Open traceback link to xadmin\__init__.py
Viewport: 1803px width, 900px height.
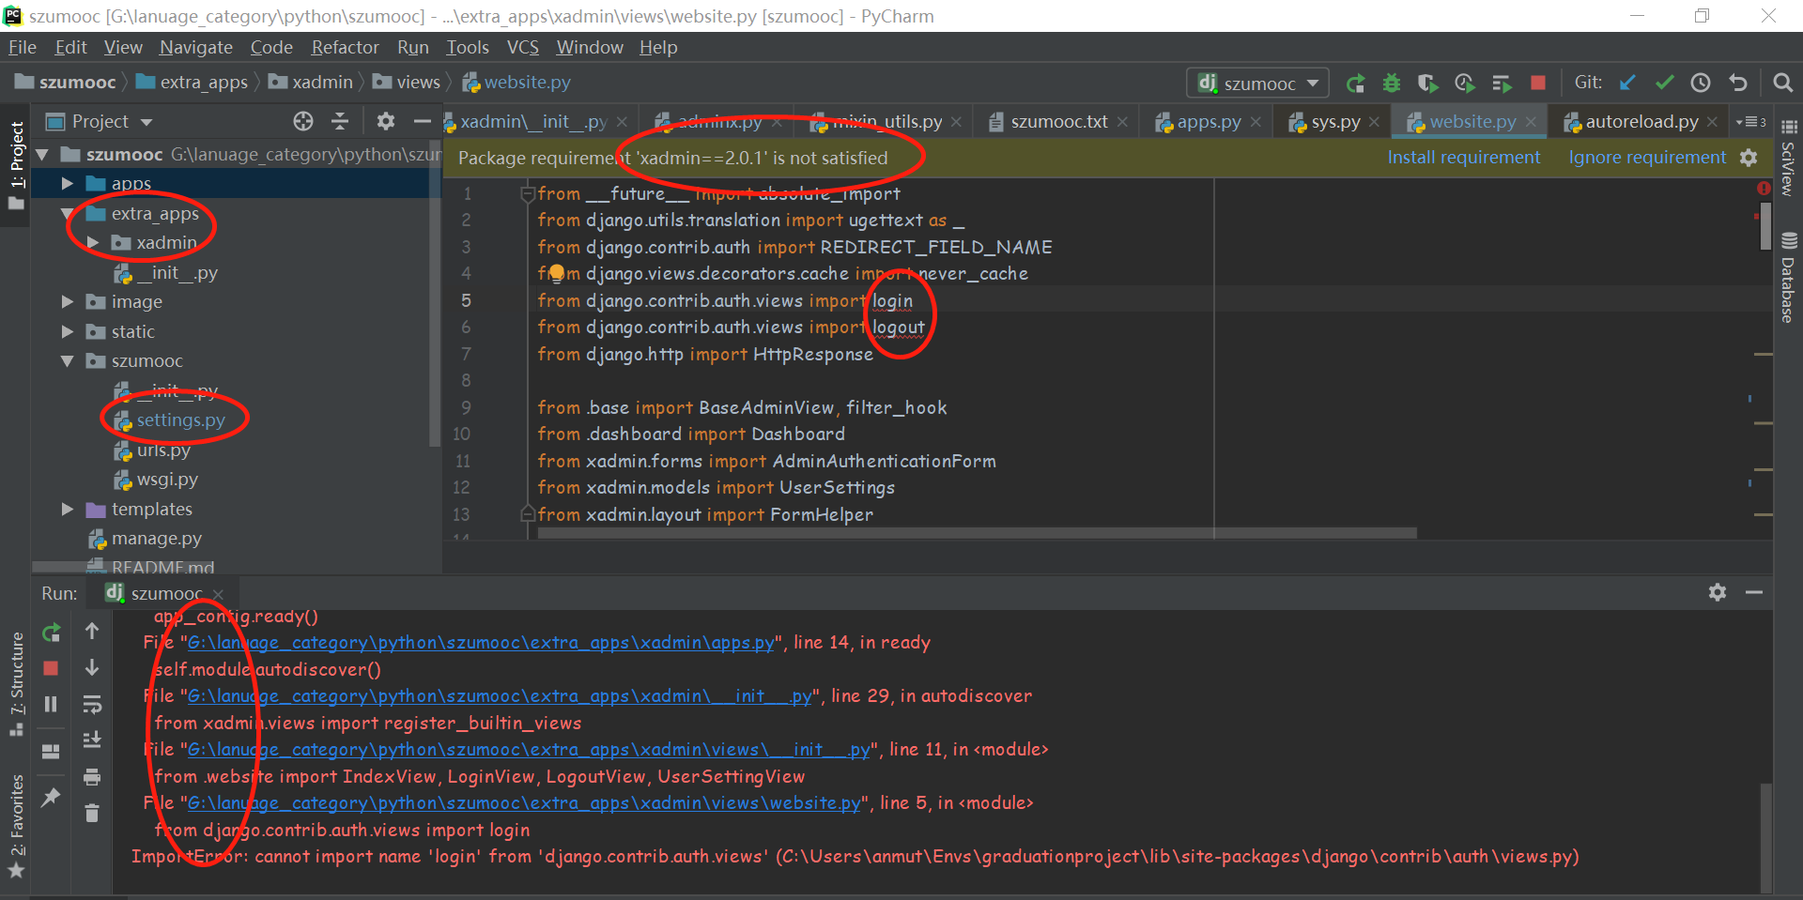pos(500,696)
